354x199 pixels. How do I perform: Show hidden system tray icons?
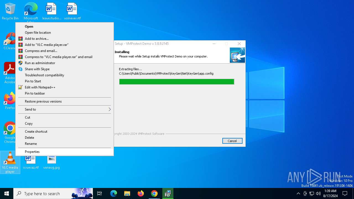pyautogui.click(x=298, y=193)
